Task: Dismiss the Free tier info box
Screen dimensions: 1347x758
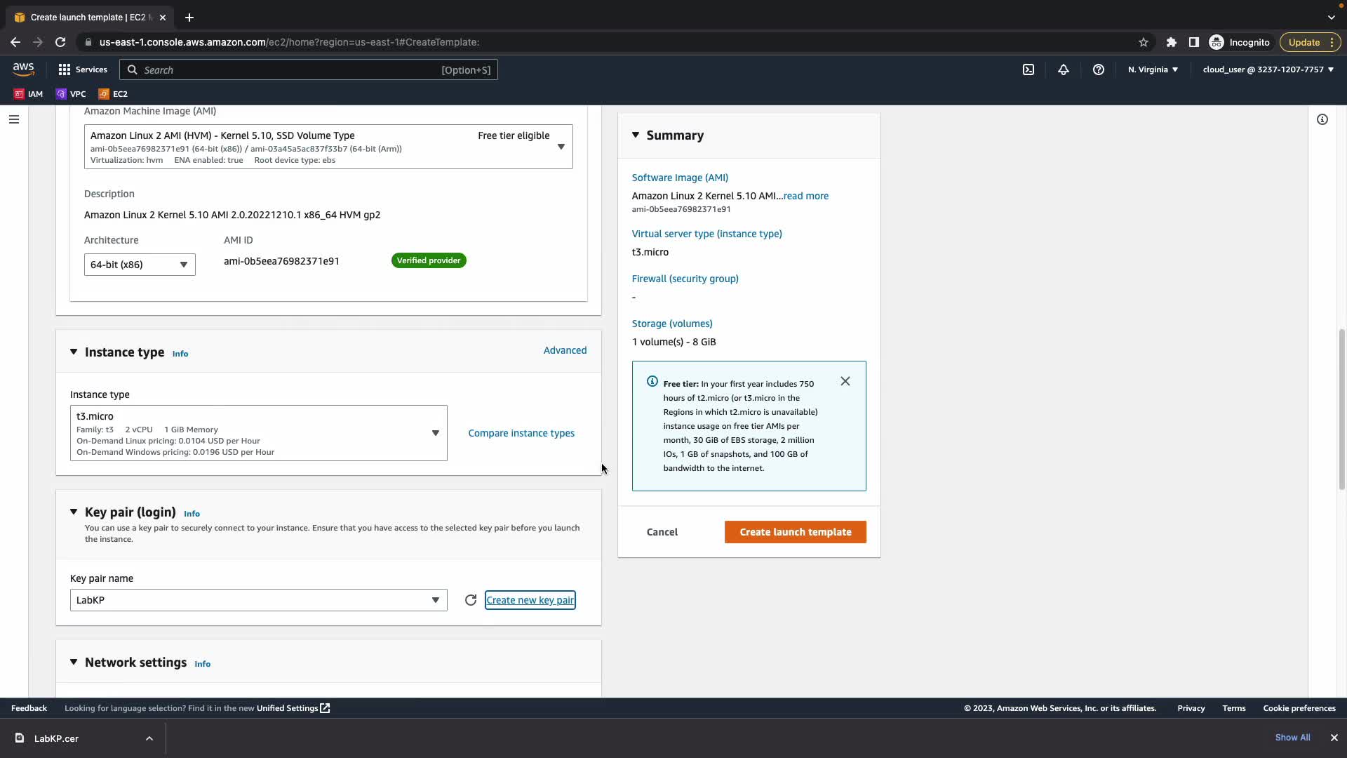Action: tap(845, 381)
